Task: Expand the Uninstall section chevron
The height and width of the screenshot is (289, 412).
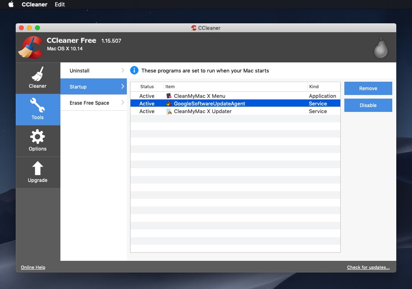Action: tap(122, 70)
